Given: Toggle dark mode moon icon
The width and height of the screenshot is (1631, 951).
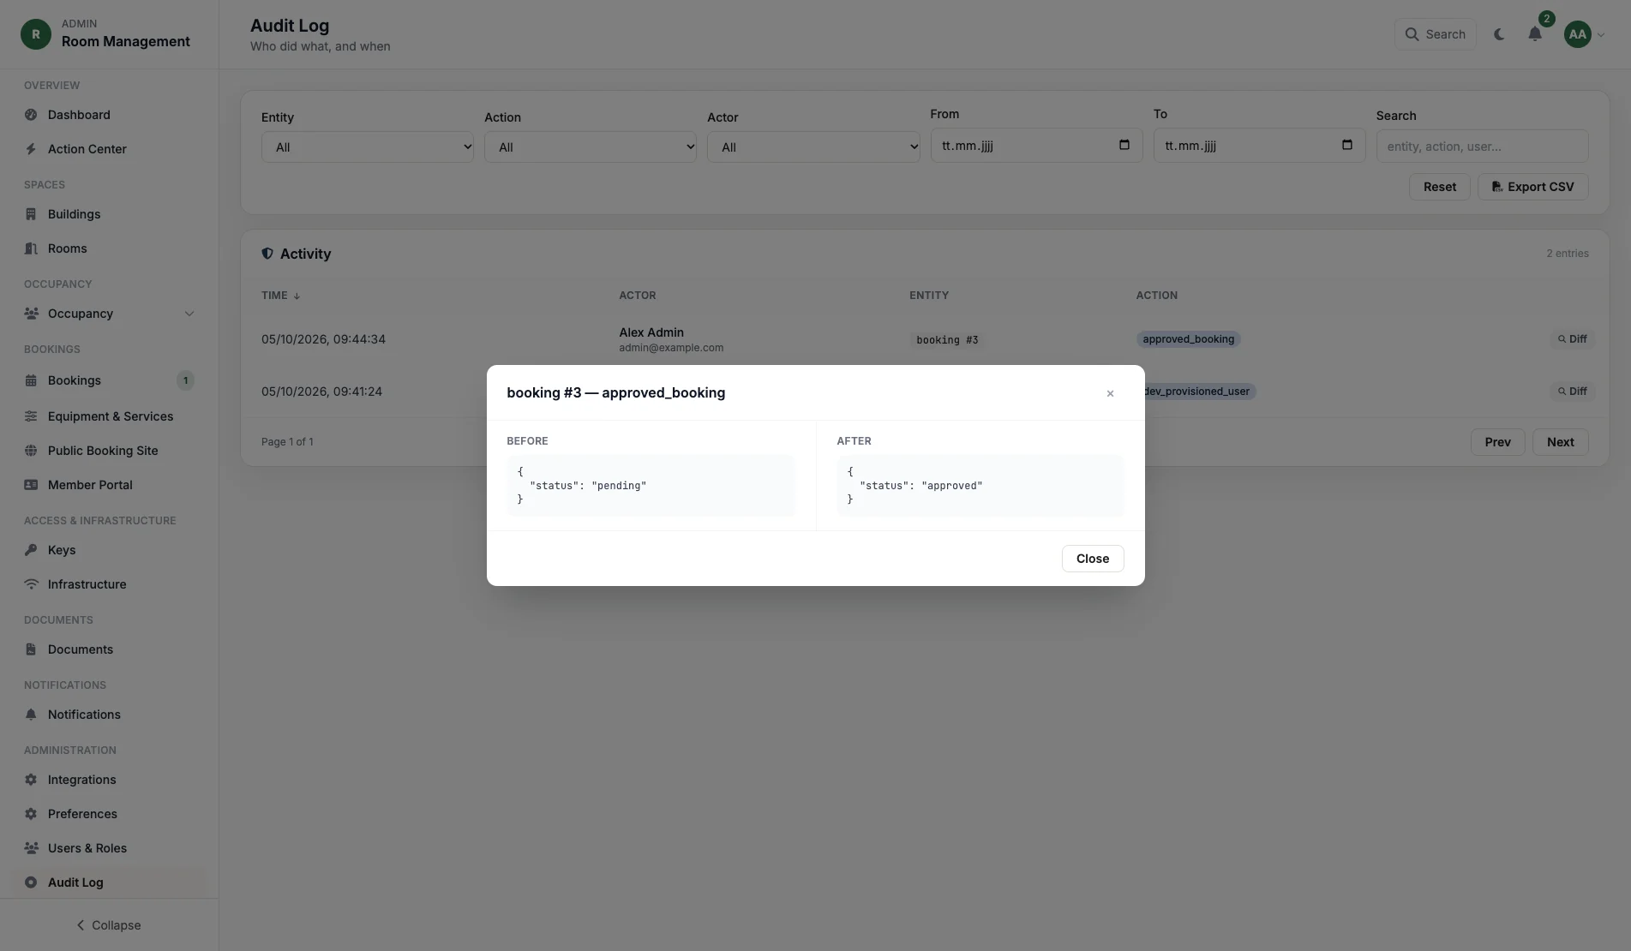Looking at the screenshot, I should coord(1499,34).
